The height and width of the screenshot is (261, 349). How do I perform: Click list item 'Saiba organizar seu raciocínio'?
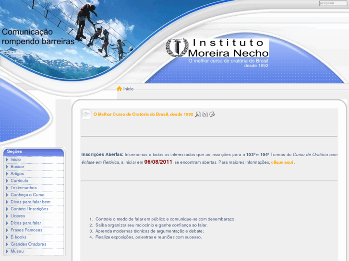click(x=151, y=225)
